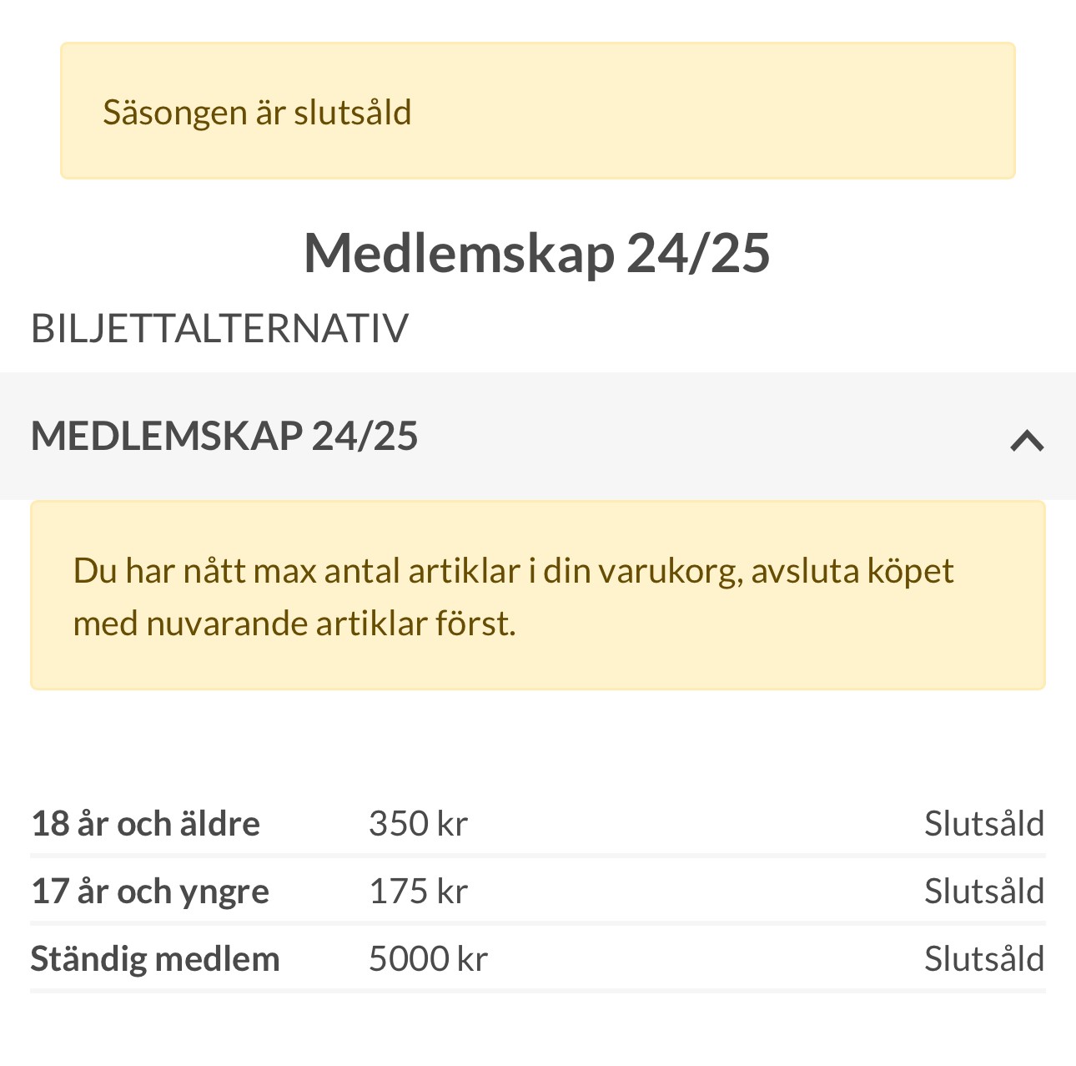Click the 'med nuvarande artiklar först.' line
The height and width of the screenshot is (1066, 1076).
(294, 624)
